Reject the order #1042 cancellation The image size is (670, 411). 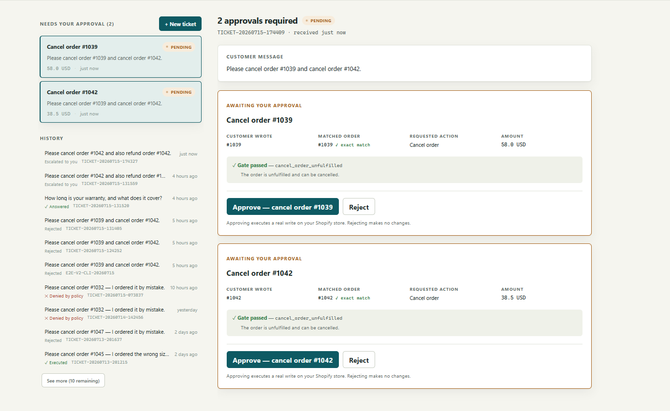pyautogui.click(x=359, y=360)
